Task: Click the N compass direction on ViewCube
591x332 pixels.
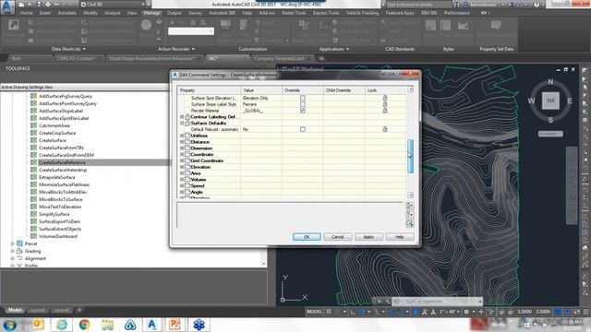Action: click(x=550, y=82)
